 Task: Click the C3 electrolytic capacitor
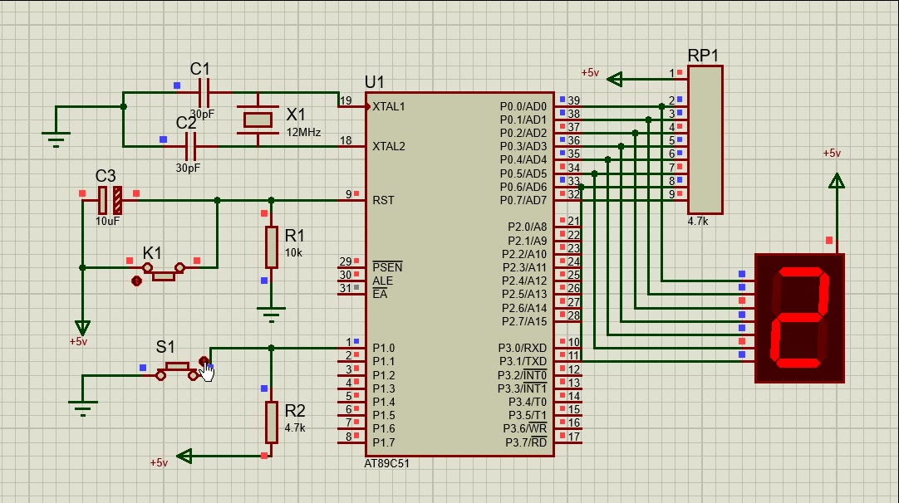(x=109, y=200)
